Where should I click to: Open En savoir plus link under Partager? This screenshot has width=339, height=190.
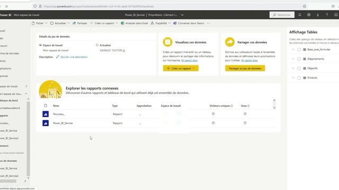pos(249,60)
